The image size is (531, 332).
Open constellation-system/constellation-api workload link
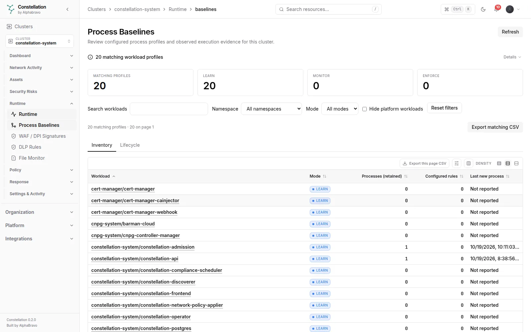point(135,259)
